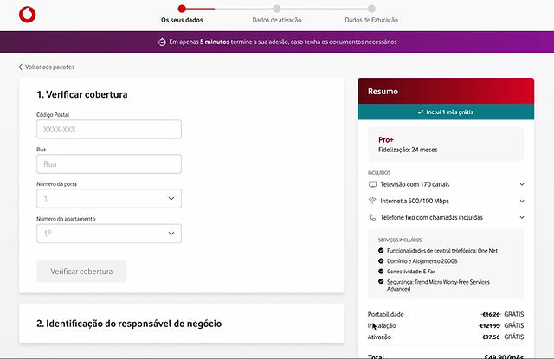Open the Número da porta dropdown
554x359 pixels.
coord(109,198)
